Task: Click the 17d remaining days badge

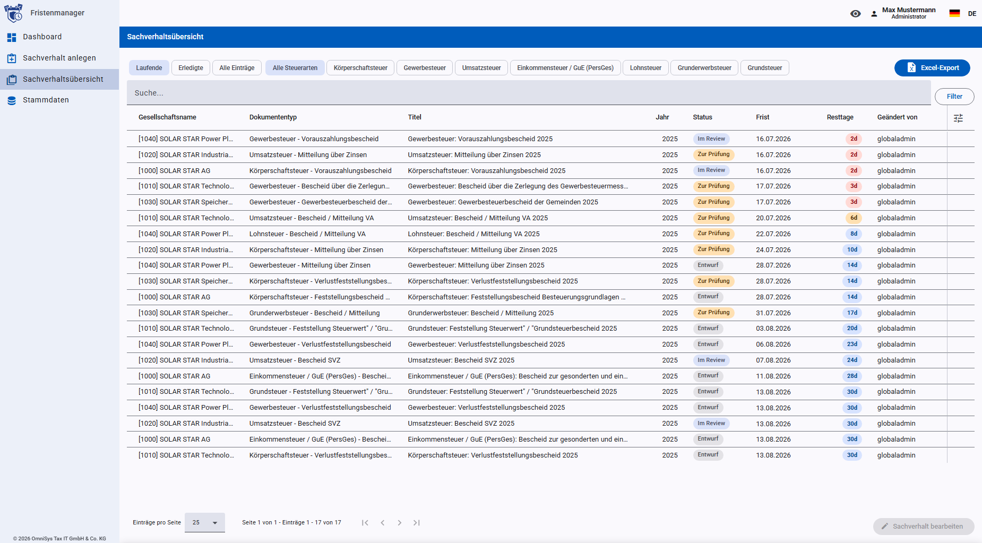Action: pos(852,313)
